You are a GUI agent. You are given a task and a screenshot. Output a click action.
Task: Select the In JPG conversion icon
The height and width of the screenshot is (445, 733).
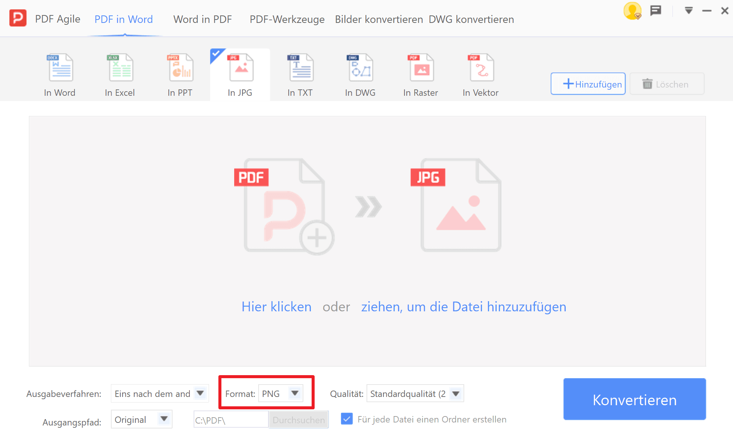(x=240, y=73)
